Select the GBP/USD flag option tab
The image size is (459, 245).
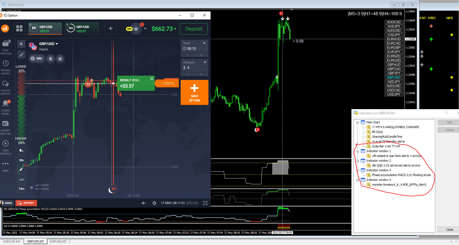pos(45,28)
